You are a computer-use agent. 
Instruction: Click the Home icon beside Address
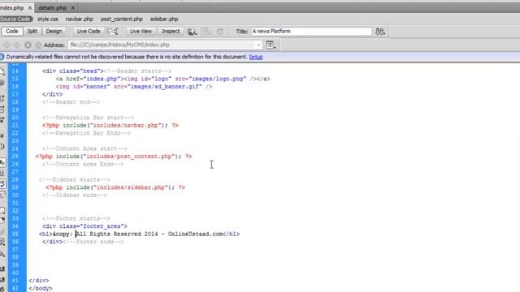38,45
